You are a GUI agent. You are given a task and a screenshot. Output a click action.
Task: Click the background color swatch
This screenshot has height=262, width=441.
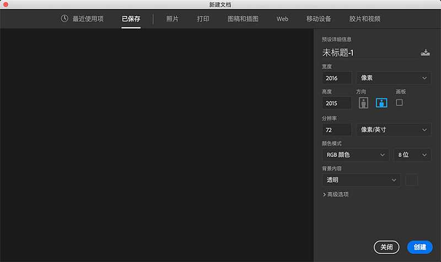coord(411,180)
